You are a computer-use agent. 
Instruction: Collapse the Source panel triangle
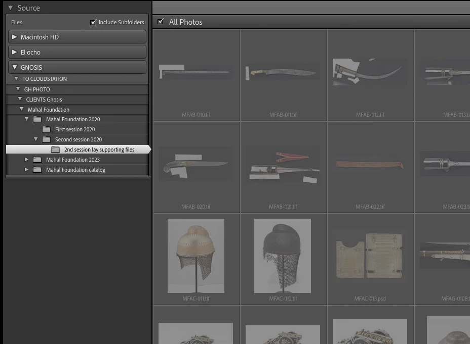click(x=11, y=8)
